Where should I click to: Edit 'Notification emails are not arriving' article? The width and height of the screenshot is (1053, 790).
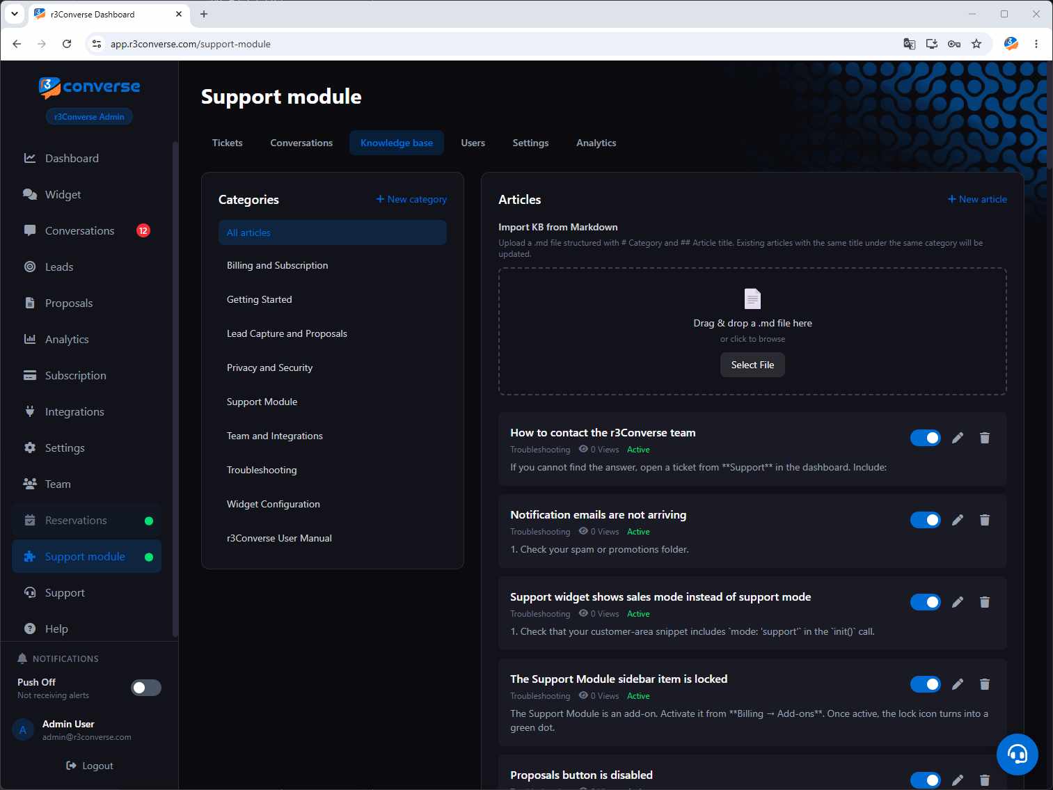tap(958, 520)
